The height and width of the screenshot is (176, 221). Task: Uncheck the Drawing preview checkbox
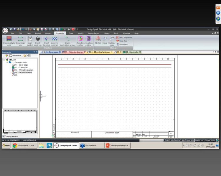click(4, 136)
